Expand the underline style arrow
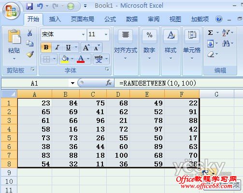Viewport: 243px width, 193px height. tap(76, 47)
